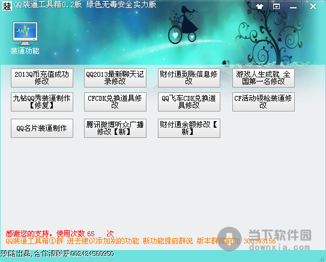Click the skin (shirt) icon in title bar
The height and width of the screenshot is (262, 326).
coord(259,7)
